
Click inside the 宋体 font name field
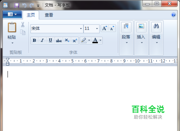pyautogui.click(x=55, y=29)
